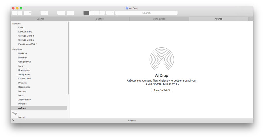Viewport: 264px width, 138px height.
Task: Go to Documents in sidebar
Action: pos(24,87)
